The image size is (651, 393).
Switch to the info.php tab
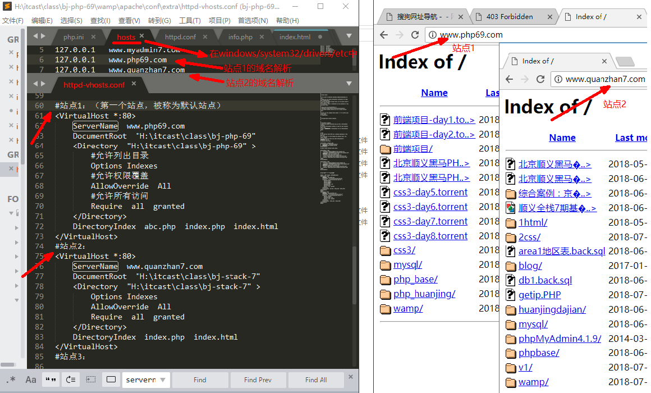240,37
